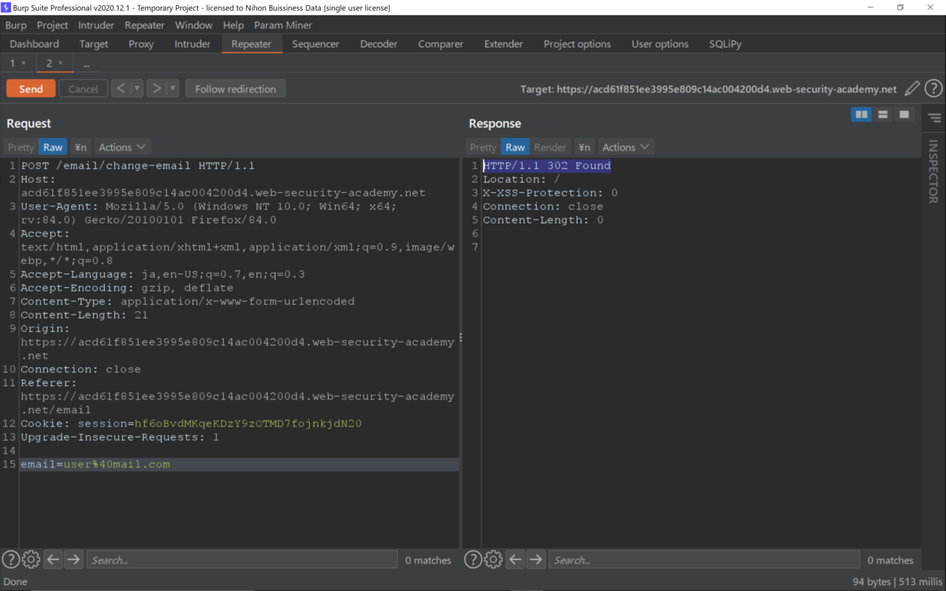The width and height of the screenshot is (946, 591).
Task: Switch to the Decoder tab
Action: tap(378, 44)
